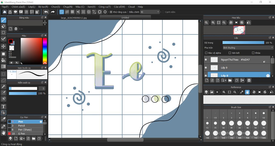Select the Brush tool in left toolbar
The height and width of the screenshot is (146, 275).
coord(3,20)
